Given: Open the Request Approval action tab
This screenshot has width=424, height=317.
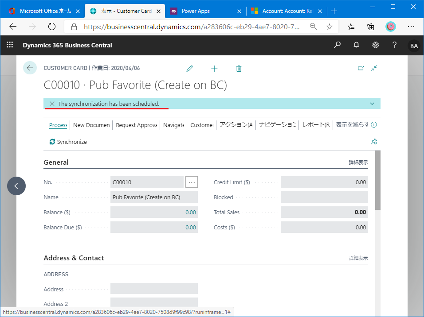Looking at the screenshot, I should click(137, 125).
